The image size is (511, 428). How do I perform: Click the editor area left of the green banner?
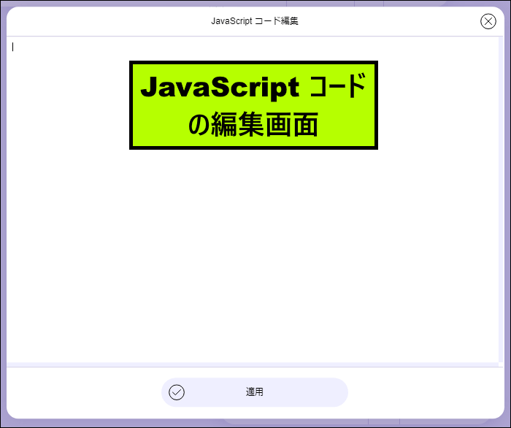tap(69, 106)
